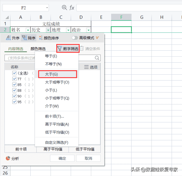The image size is (182, 176).
Task: Toggle the 高级模式 switch
Action: [74, 38]
